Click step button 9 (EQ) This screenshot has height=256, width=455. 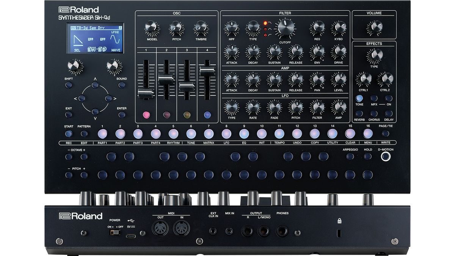point(244,133)
